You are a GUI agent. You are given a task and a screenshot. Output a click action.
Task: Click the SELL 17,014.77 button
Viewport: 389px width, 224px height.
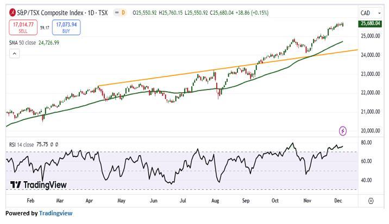[x=23, y=27]
